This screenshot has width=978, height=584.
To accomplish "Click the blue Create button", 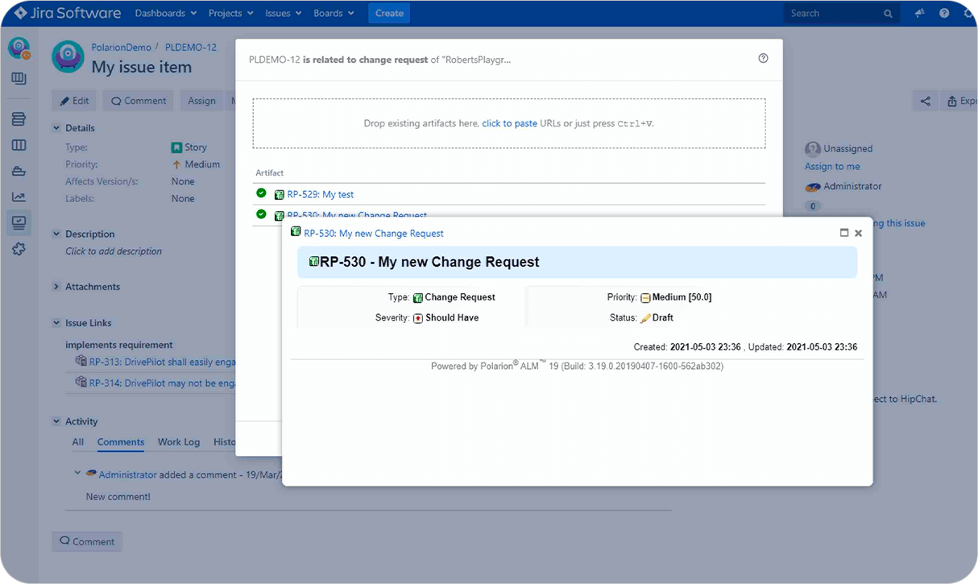I will pos(389,13).
